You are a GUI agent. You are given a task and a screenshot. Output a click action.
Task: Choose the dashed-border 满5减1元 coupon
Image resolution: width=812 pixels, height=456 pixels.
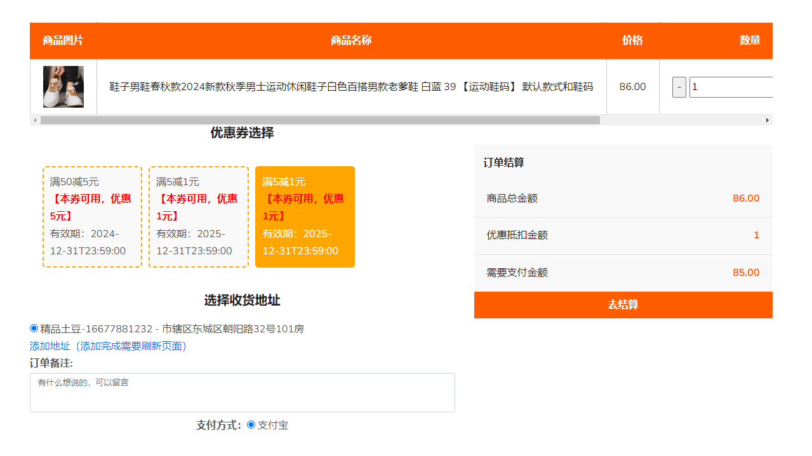pyautogui.click(x=198, y=217)
